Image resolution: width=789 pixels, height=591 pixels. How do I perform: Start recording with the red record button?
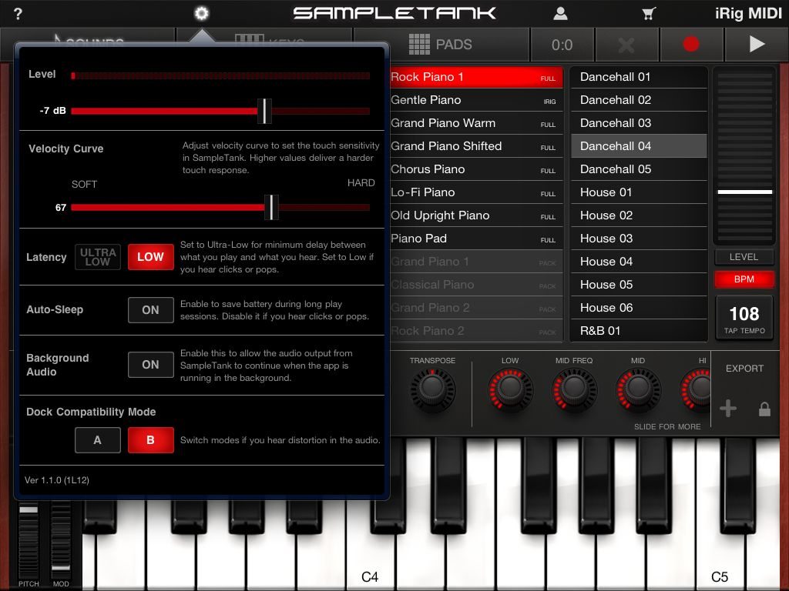coord(691,44)
